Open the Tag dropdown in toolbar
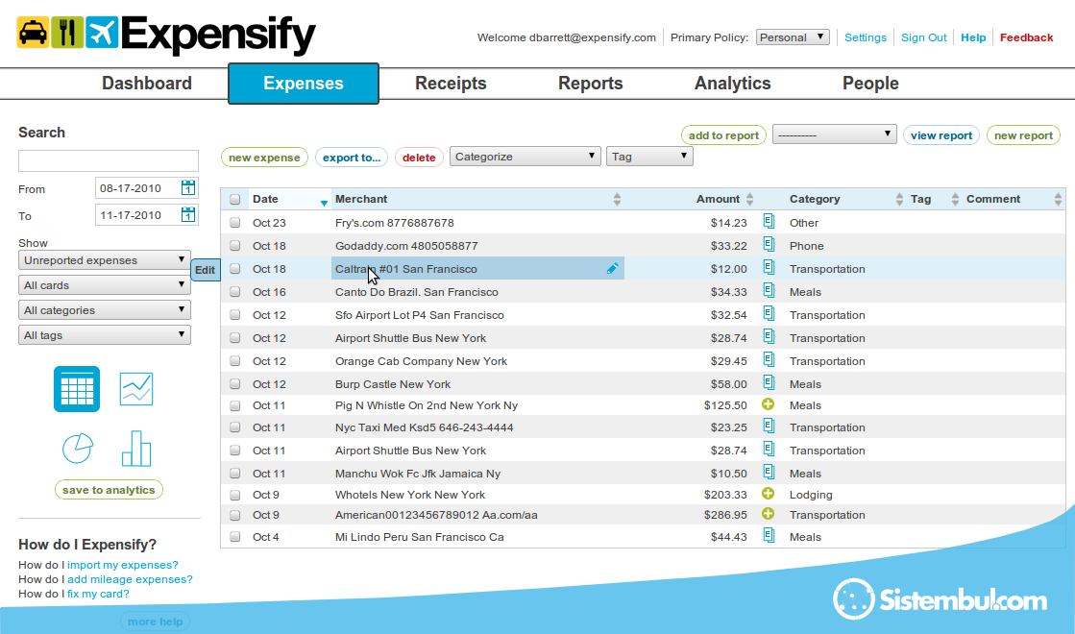1075x634 pixels. 649,157
